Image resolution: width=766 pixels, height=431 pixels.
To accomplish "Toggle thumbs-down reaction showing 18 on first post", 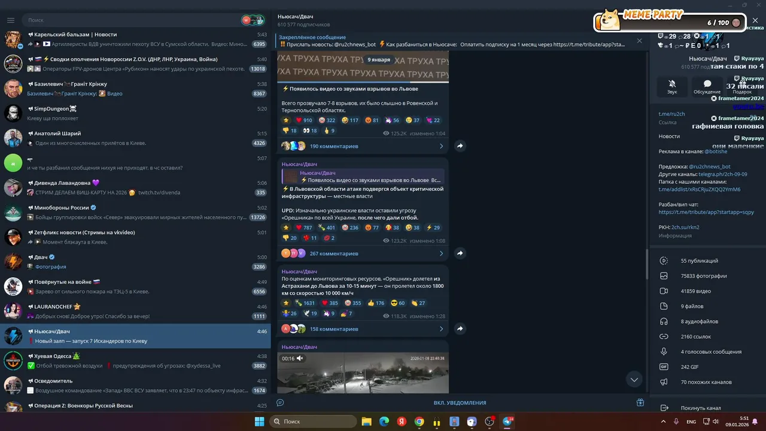I will pyautogui.click(x=290, y=130).
